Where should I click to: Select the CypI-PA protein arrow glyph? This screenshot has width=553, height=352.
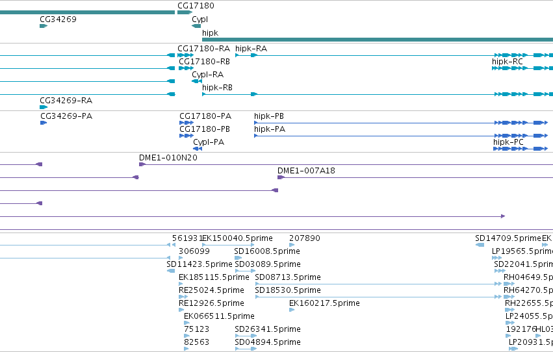click(198, 149)
